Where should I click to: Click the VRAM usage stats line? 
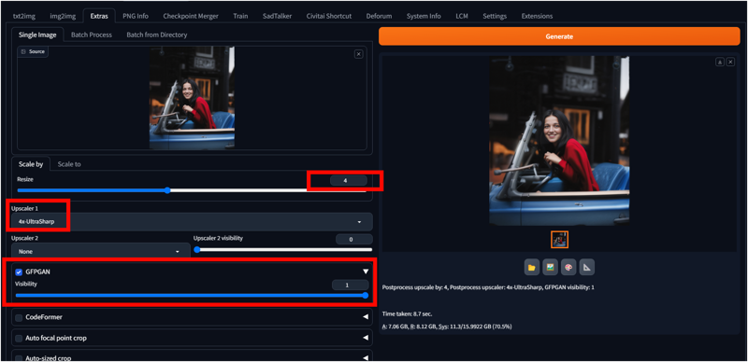(x=447, y=327)
